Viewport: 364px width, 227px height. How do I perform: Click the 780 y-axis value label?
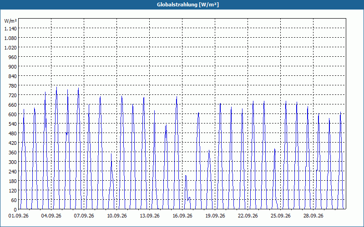click(x=13, y=86)
